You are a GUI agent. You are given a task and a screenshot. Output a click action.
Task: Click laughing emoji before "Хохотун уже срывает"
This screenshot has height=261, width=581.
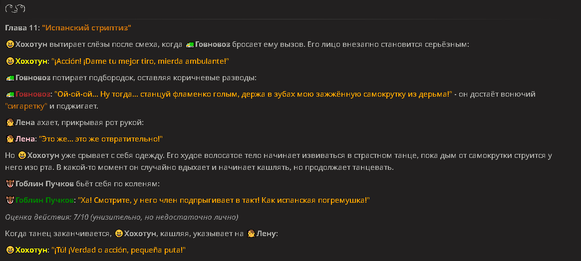point(22,155)
